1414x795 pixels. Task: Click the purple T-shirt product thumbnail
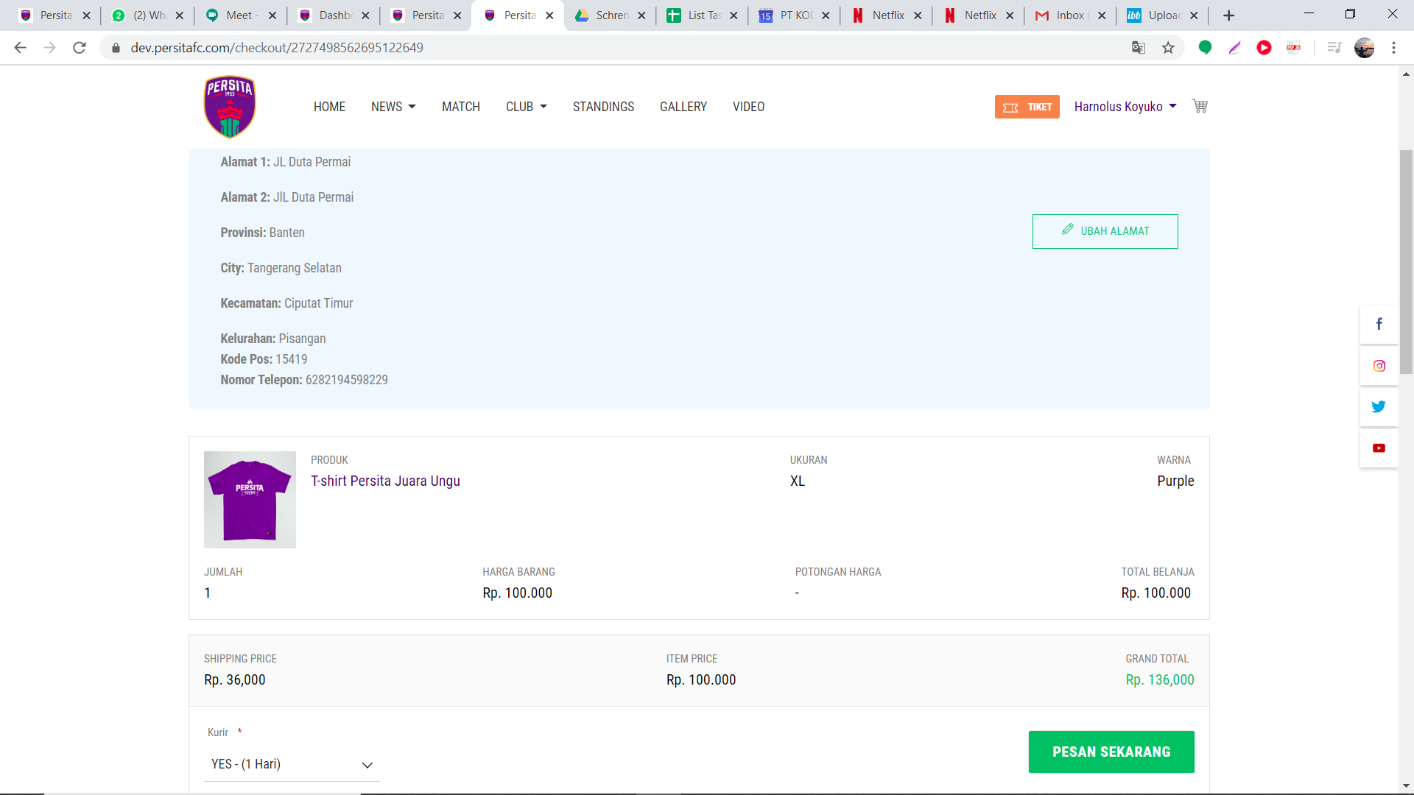250,499
